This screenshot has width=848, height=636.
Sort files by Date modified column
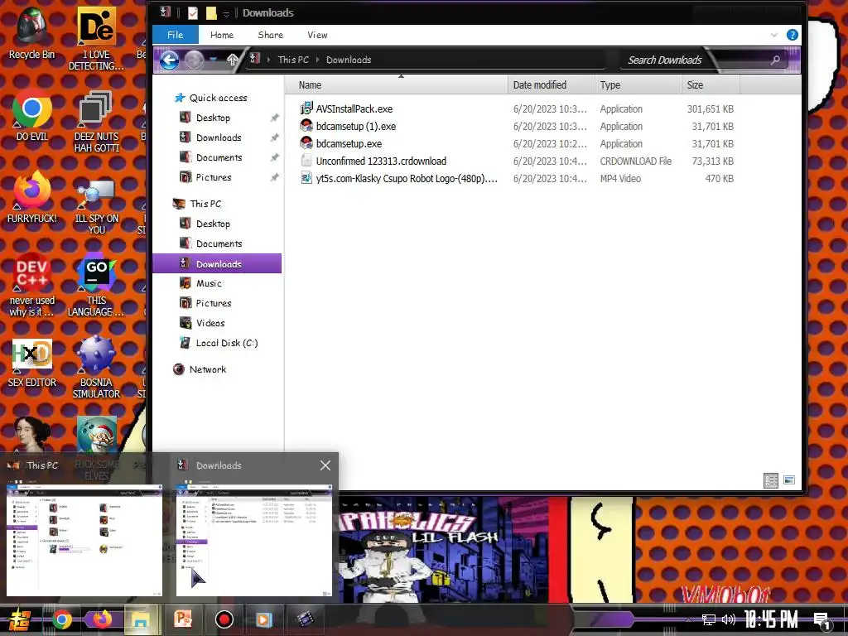click(x=551, y=85)
